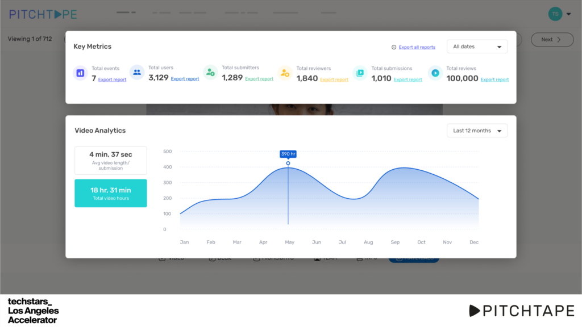The width and height of the screenshot is (582, 327).
Task: Click the Total users people icon
Action: 136,72
